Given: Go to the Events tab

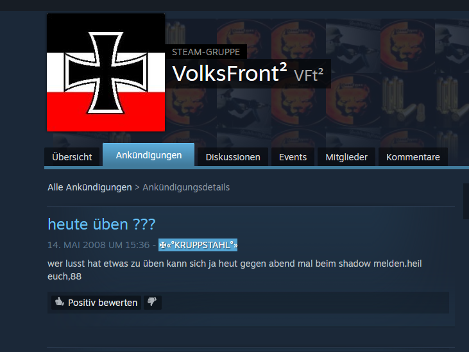Looking at the screenshot, I should click(293, 157).
